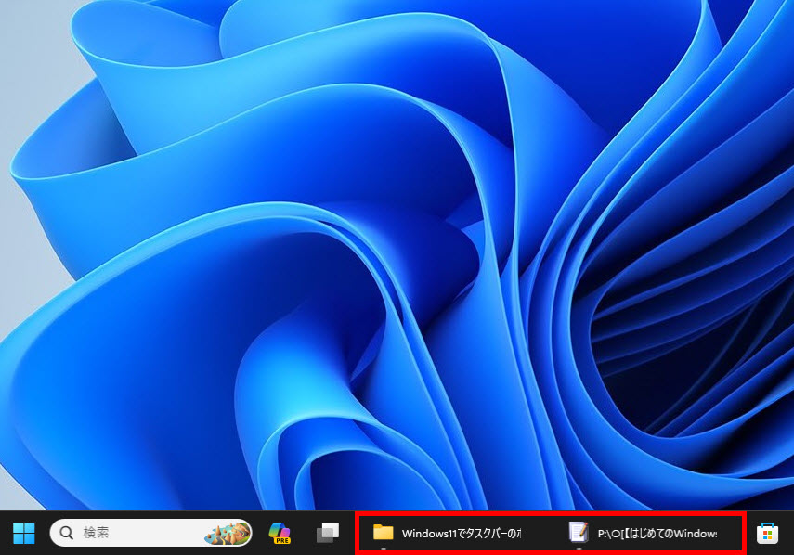Switch to the "Windows11でタスクバーの" Explorer window

coord(461,533)
